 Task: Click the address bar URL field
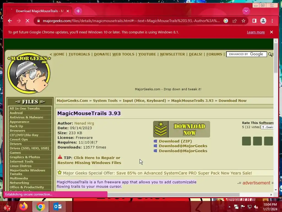click(x=131, y=21)
